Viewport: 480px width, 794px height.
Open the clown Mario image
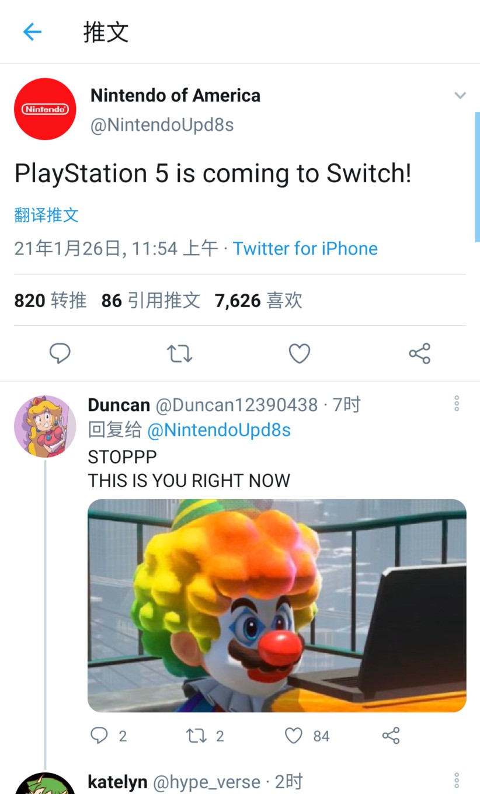tap(277, 605)
